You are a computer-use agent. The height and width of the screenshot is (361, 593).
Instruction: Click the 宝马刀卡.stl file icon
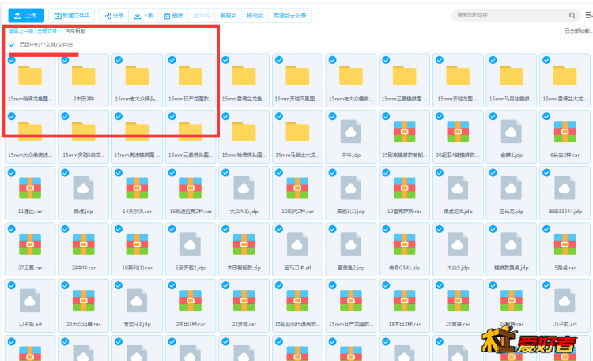coord(297,244)
